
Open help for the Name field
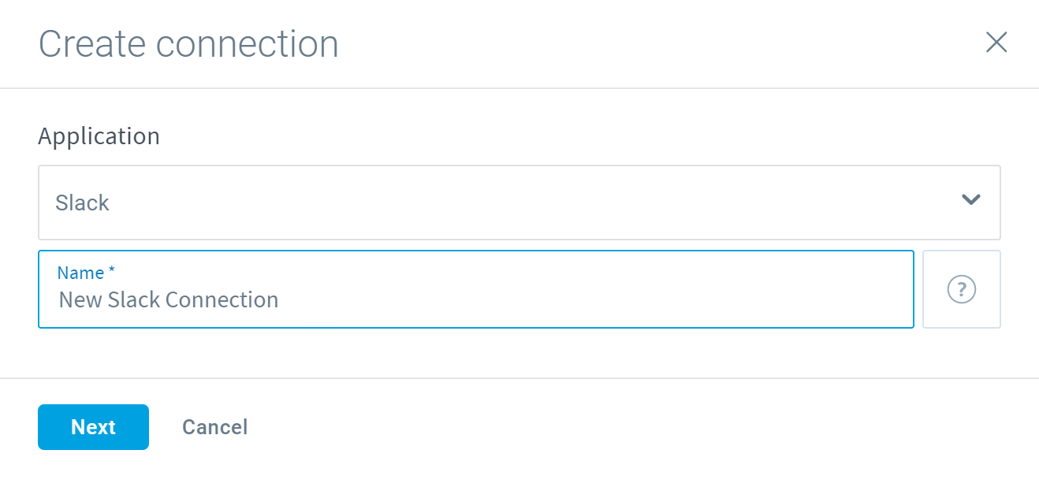[961, 289]
